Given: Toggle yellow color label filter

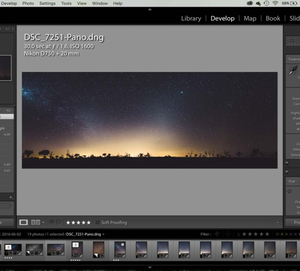Looking at the screenshot, I should (x=282, y=234).
